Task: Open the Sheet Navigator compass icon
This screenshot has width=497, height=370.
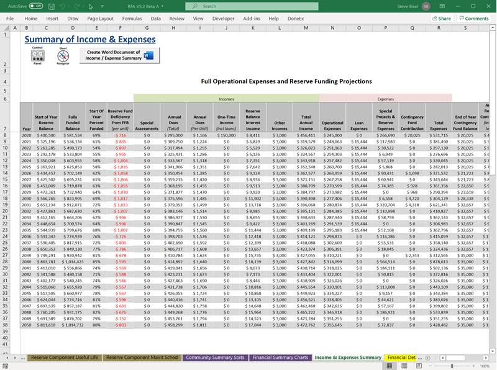Action: (x=63, y=56)
